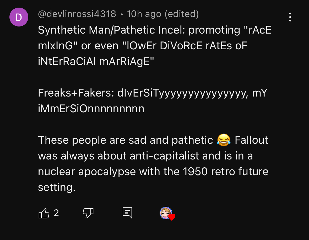
Task: Click "nuclear apocalypse with the 1950" line
Action: (153, 172)
